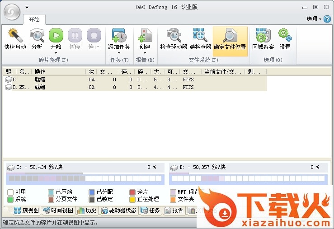Click the 已分配 blue legend swatch
The width and height of the screenshot is (334, 229).
pos(92,192)
